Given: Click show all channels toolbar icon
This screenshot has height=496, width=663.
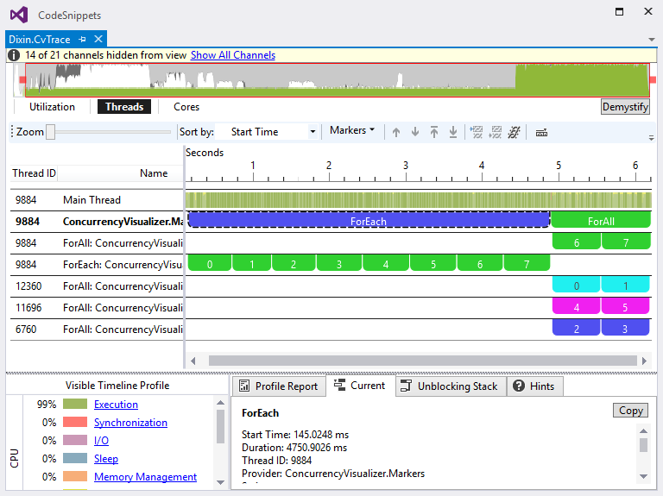Looking at the screenshot, I should [514, 132].
